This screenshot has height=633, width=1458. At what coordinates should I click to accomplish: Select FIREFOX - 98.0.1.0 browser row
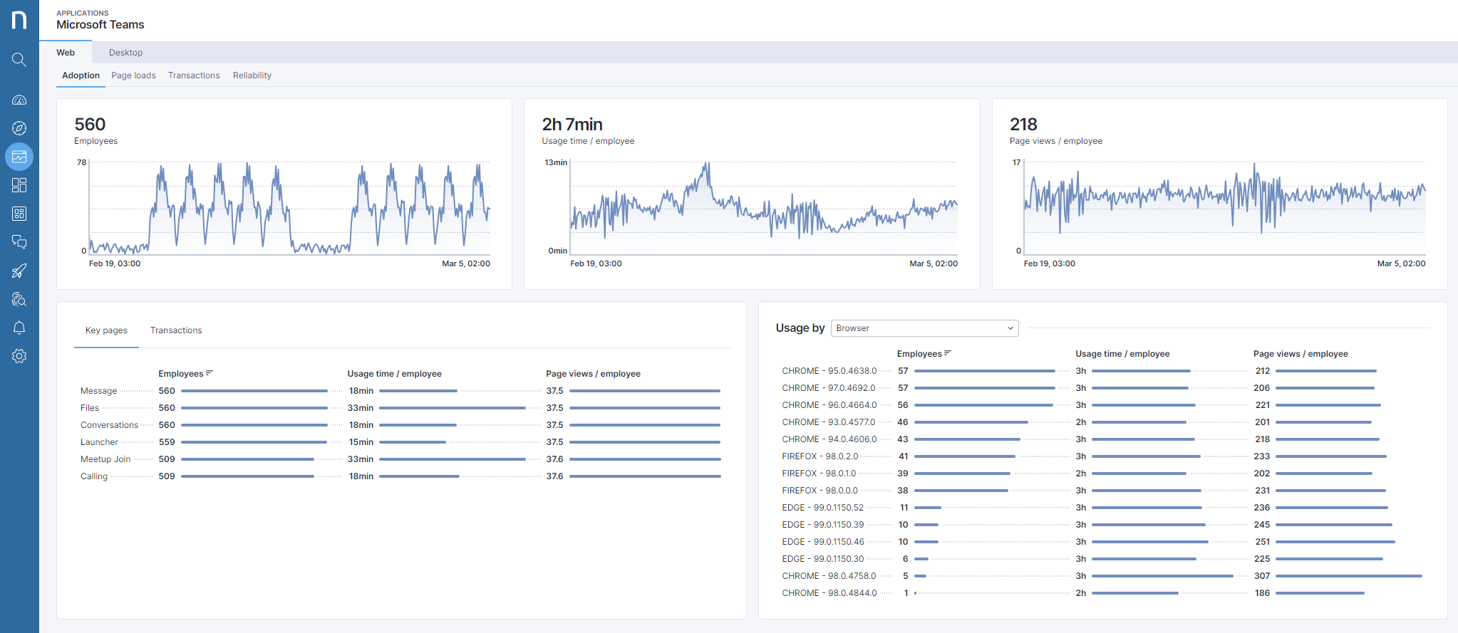(x=1102, y=474)
